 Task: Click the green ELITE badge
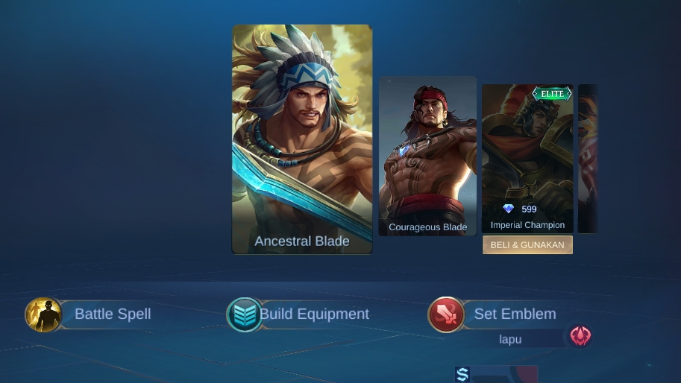tap(552, 94)
